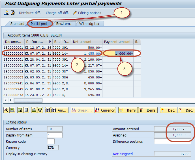Select the Withhldg tax tab
195x160 pixels.
89,24
